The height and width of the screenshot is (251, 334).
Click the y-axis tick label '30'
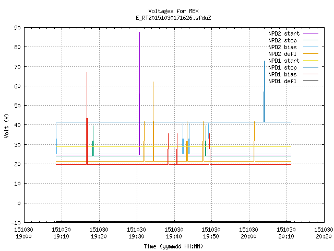point(18,145)
